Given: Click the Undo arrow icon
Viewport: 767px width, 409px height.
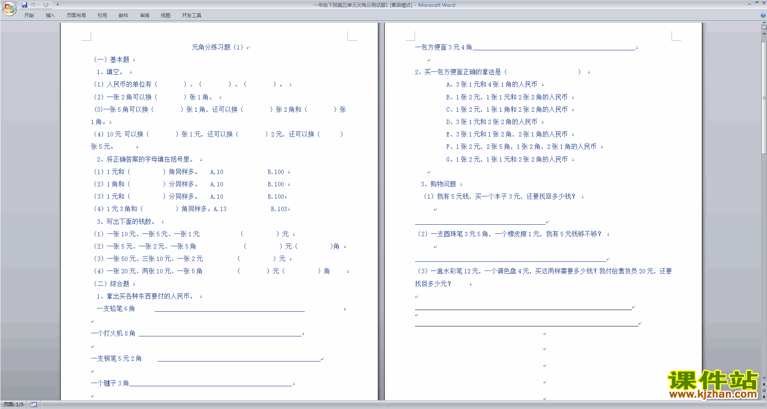Looking at the screenshot, I should click(x=33, y=5).
